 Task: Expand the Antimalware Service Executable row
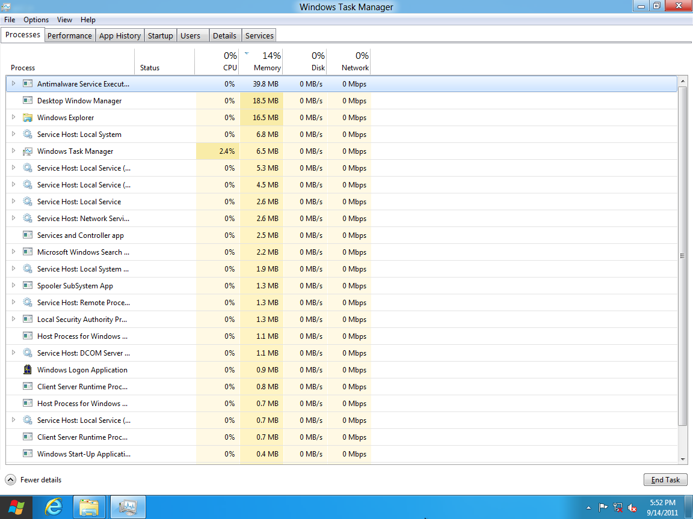(x=13, y=83)
